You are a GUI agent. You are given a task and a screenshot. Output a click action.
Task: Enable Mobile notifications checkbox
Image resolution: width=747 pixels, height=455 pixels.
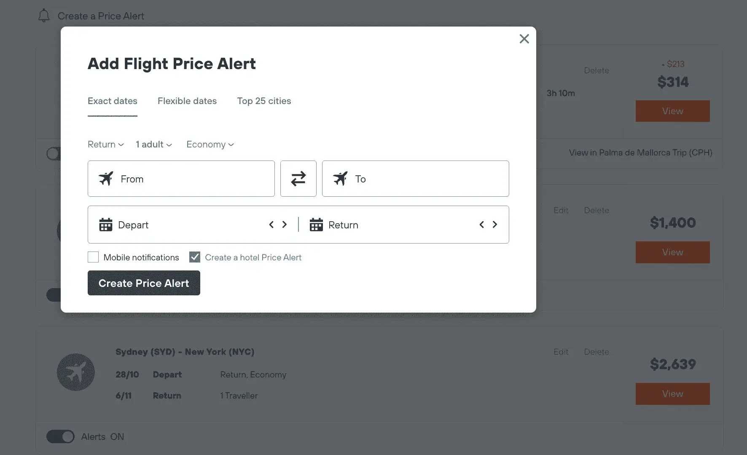click(x=93, y=257)
